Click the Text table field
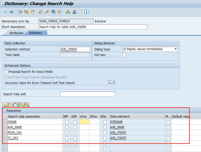201x152 pixels. 75,55
